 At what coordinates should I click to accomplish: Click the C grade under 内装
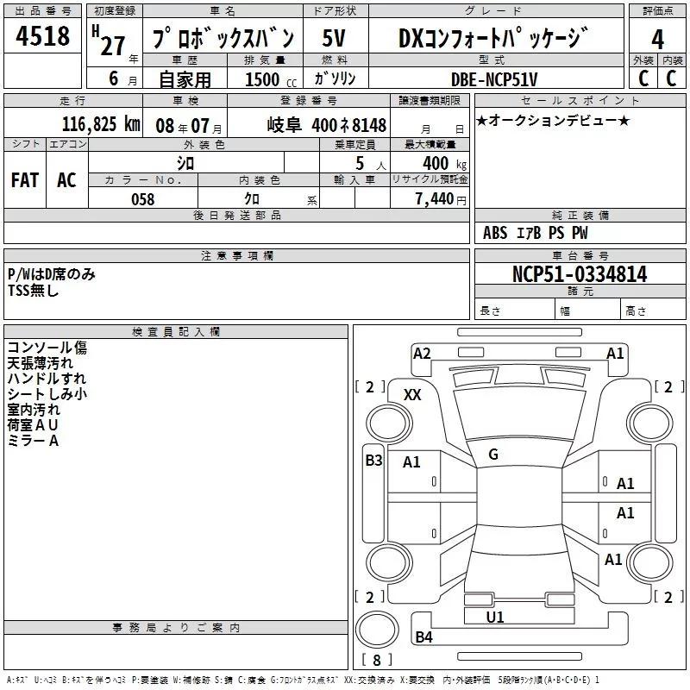[671, 78]
